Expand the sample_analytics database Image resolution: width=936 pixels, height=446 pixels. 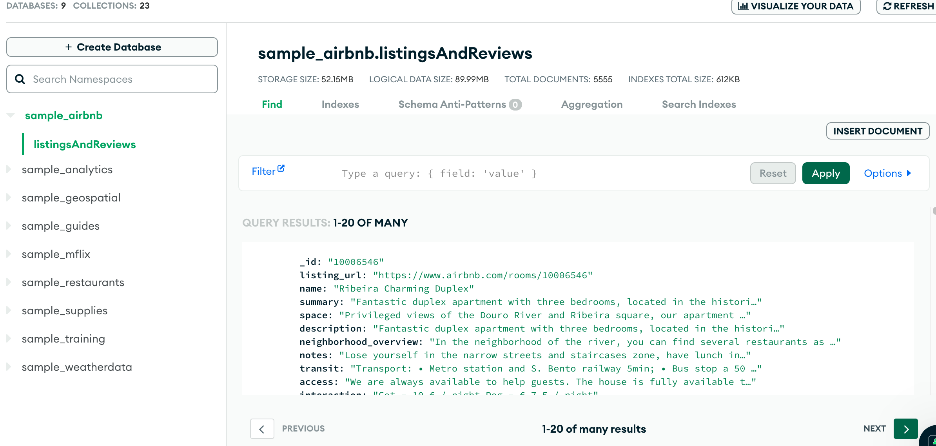tap(9, 169)
